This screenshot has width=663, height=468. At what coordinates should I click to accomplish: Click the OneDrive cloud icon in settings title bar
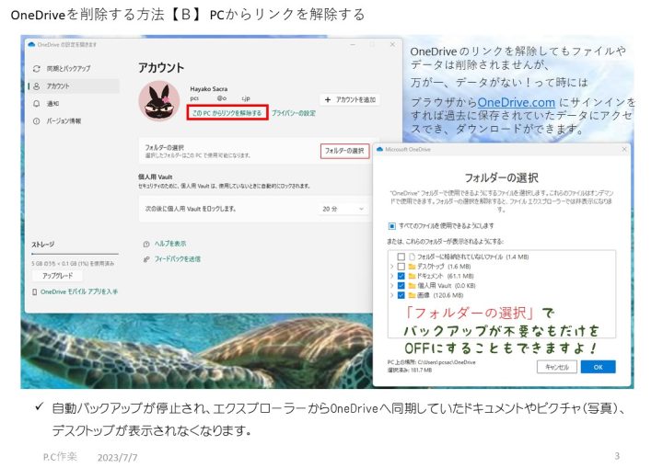click(31, 44)
